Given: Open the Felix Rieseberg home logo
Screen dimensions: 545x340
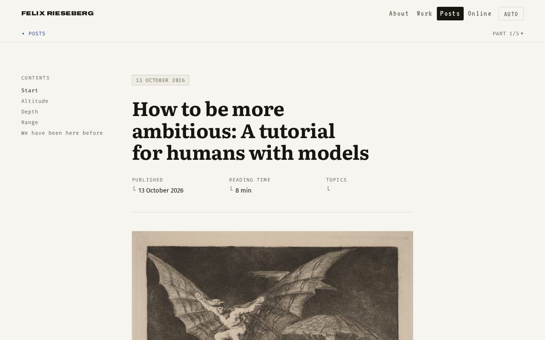Looking at the screenshot, I should click(57, 13).
